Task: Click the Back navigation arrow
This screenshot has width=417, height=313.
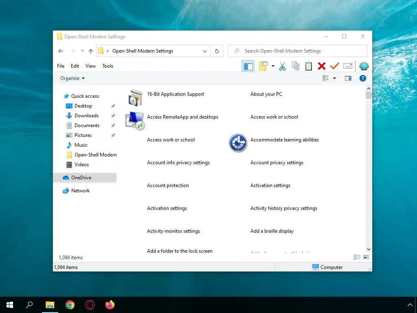Action: point(61,51)
